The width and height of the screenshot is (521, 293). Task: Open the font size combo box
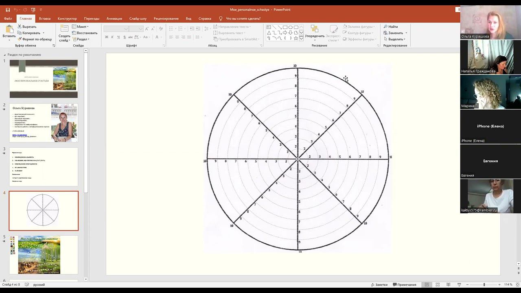[x=136, y=28]
